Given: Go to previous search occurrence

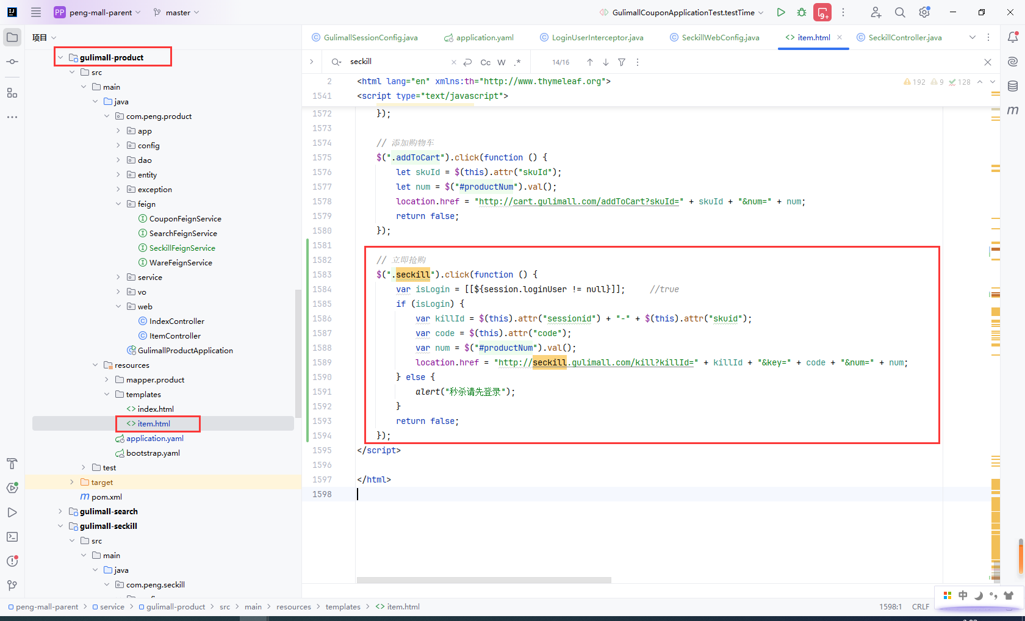Looking at the screenshot, I should (590, 62).
